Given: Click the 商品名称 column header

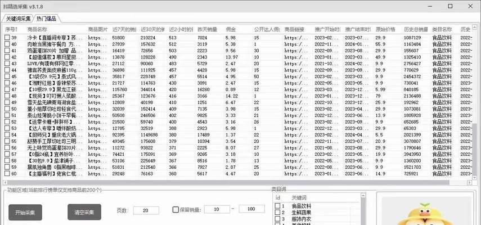Looking at the screenshot, I should click(37, 29).
